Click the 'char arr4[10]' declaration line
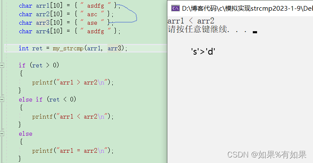 pyautogui.click(x=70, y=31)
